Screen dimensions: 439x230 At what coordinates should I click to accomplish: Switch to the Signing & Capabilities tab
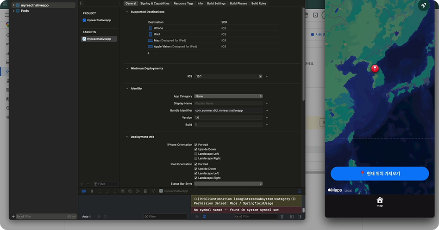click(155, 3)
